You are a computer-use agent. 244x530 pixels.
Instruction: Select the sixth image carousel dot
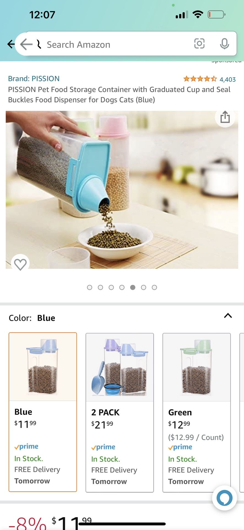tap(143, 287)
